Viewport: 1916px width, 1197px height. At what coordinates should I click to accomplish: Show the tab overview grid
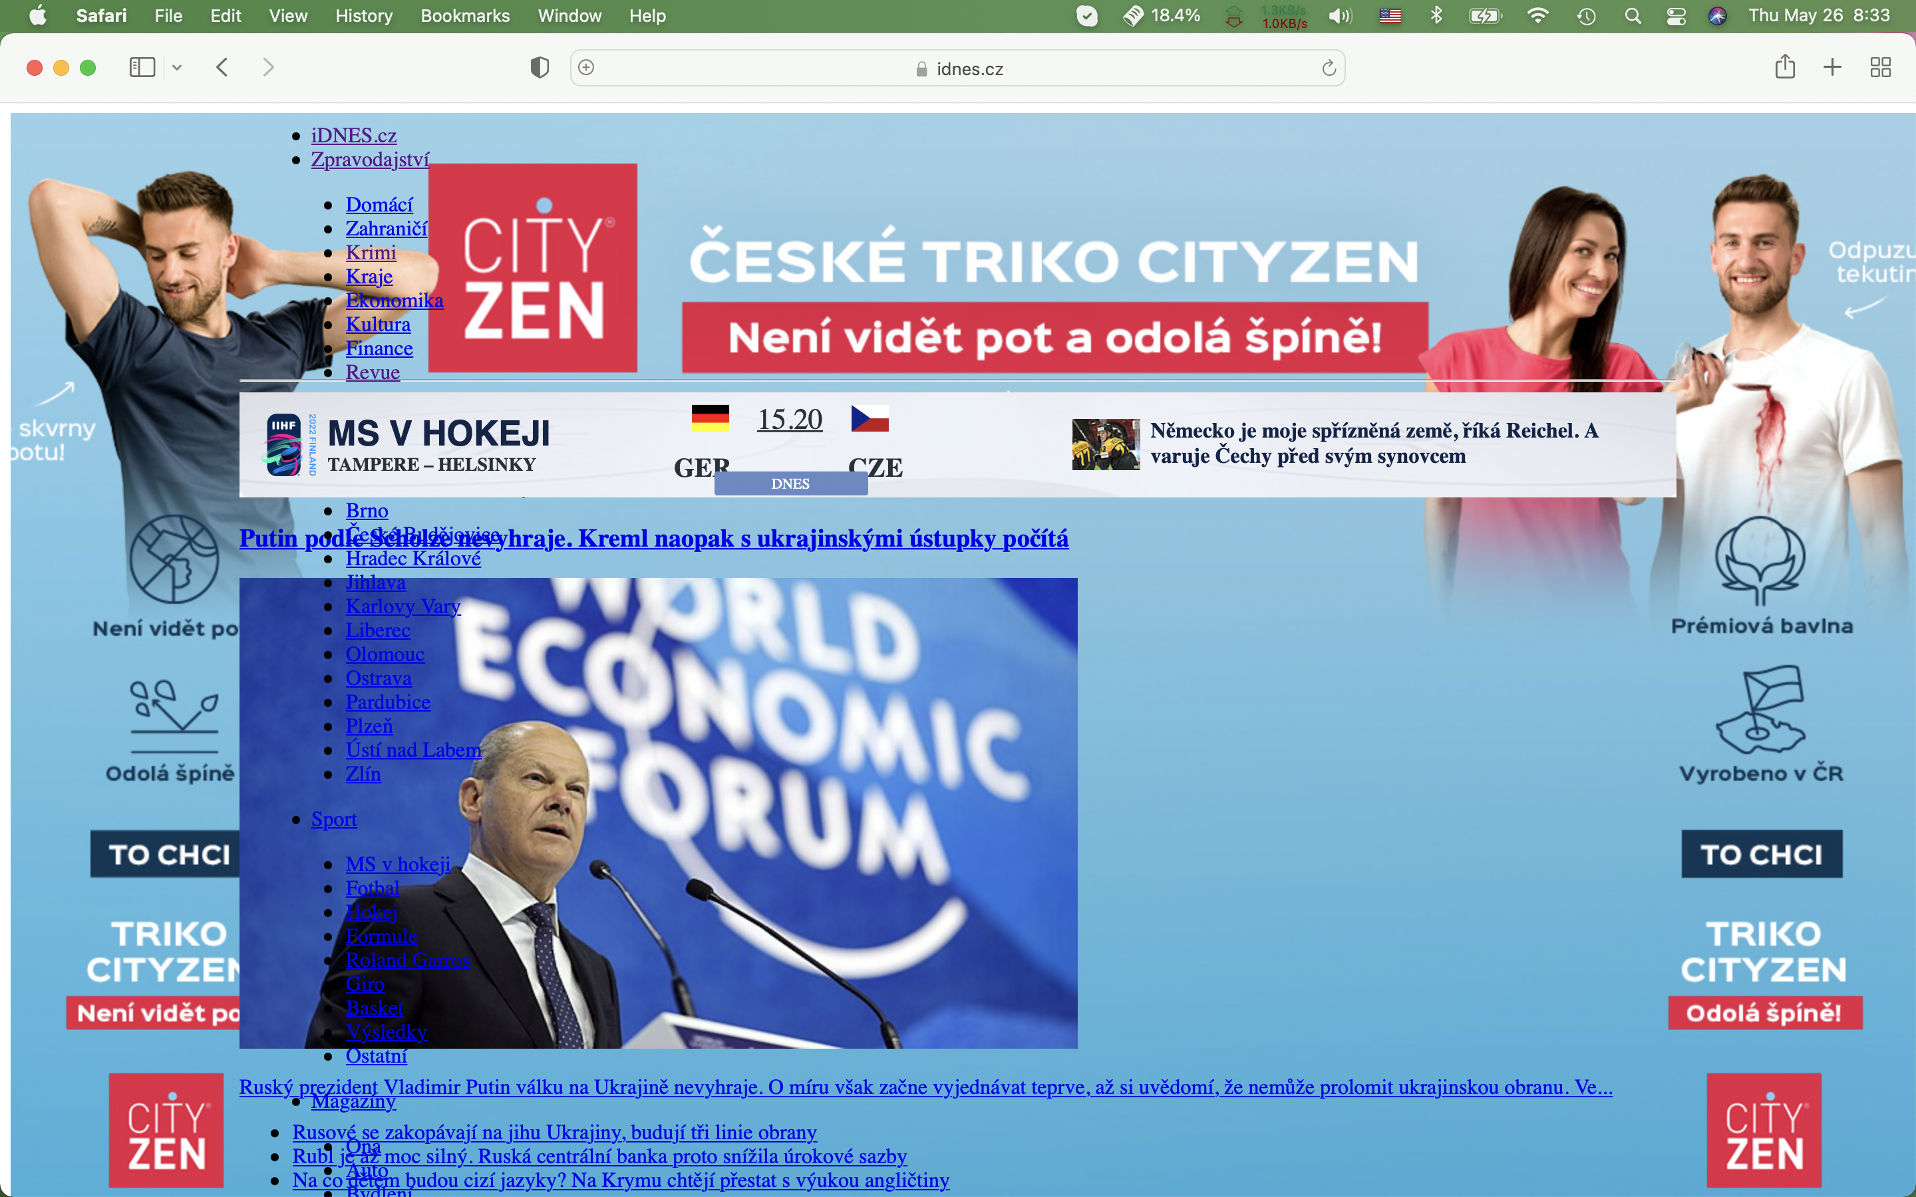[1880, 67]
